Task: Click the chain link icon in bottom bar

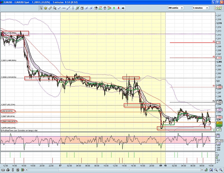Action: [x=13, y=170]
